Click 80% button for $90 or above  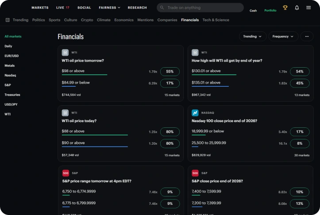170,143
